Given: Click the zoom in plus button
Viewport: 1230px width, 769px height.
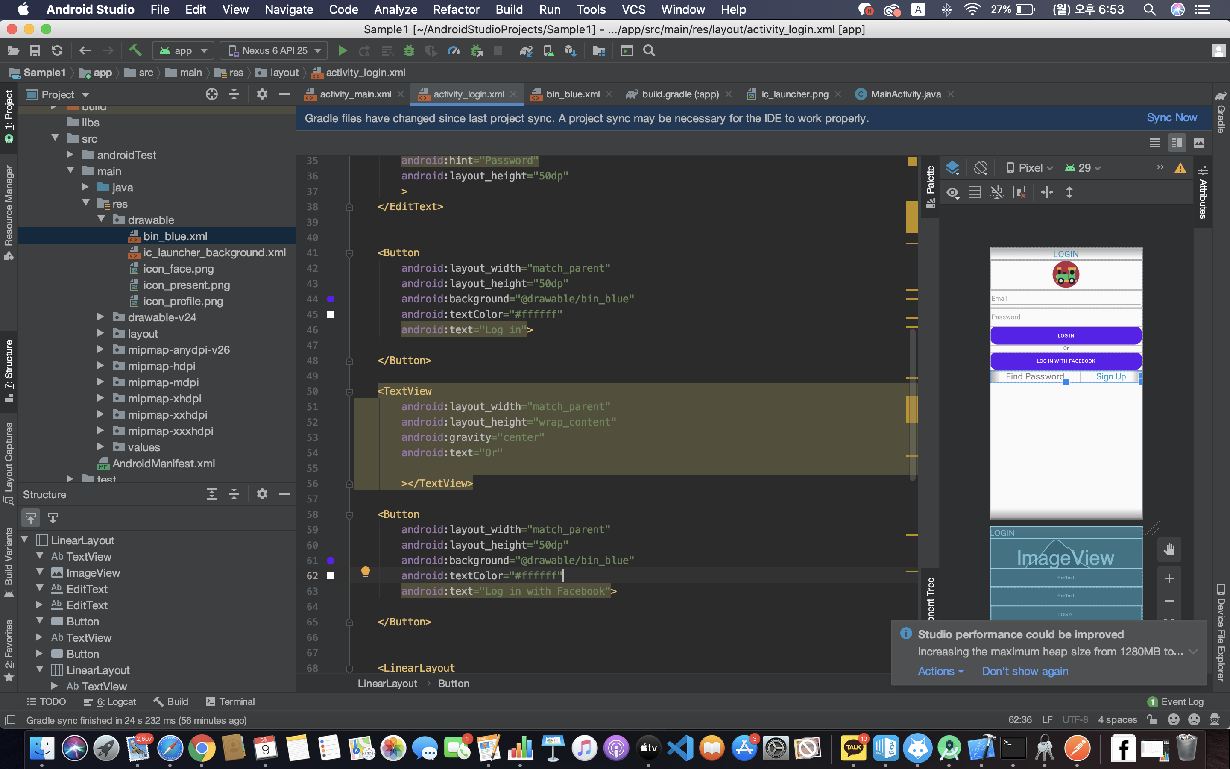Looking at the screenshot, I should (1169, 578).
